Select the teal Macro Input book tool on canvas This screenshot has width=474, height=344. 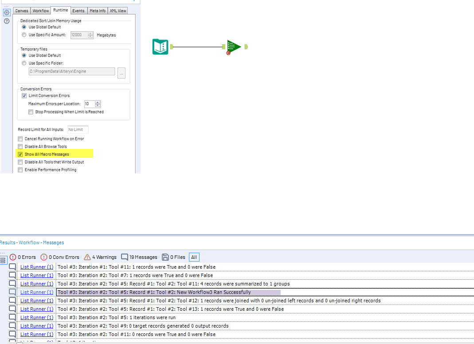pyautogui.click(x=160, y=46)
